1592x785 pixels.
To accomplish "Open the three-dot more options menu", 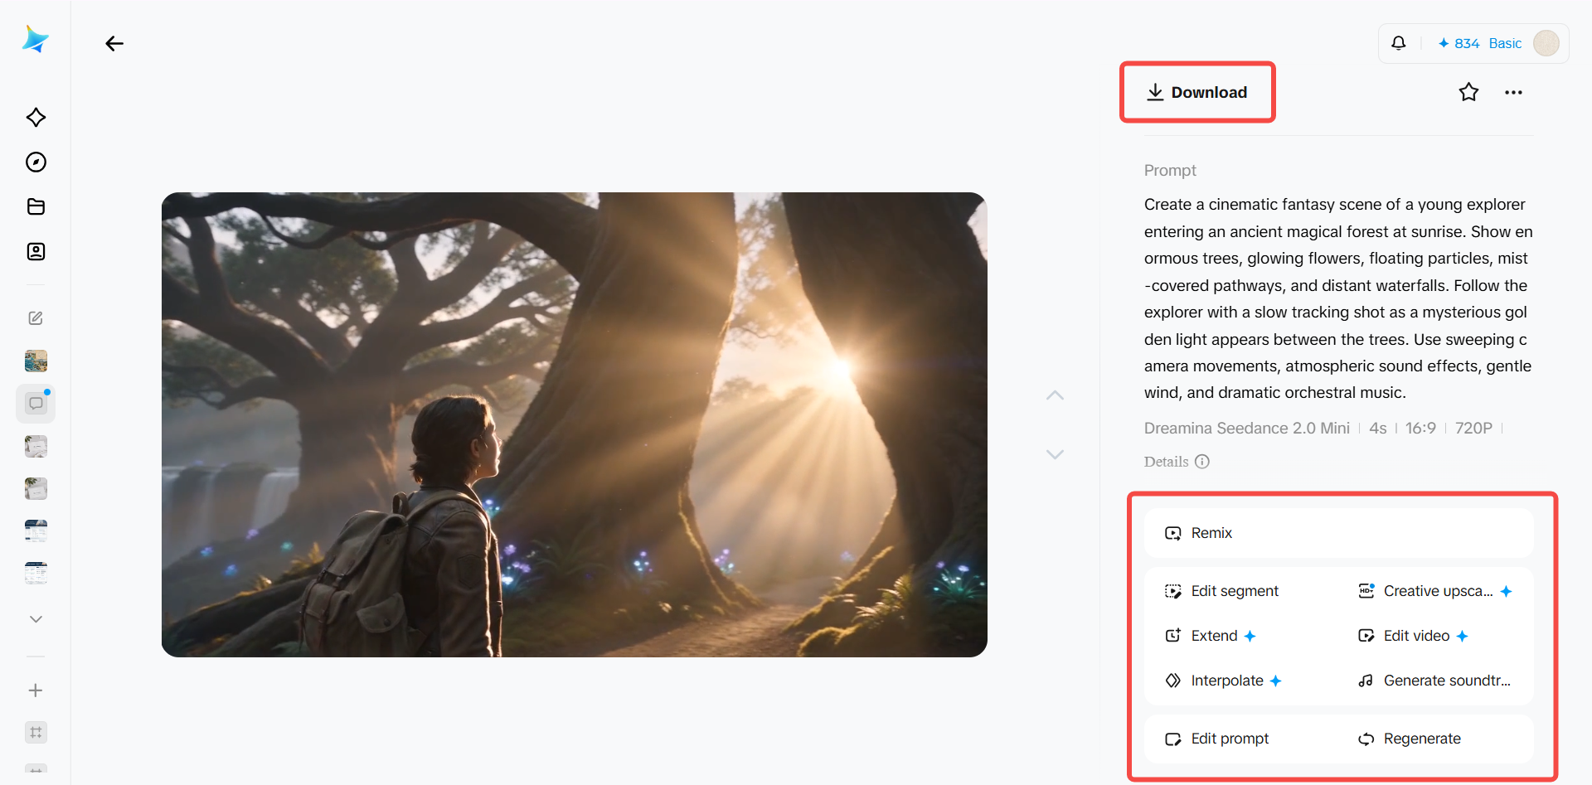I will [1513, 93].
